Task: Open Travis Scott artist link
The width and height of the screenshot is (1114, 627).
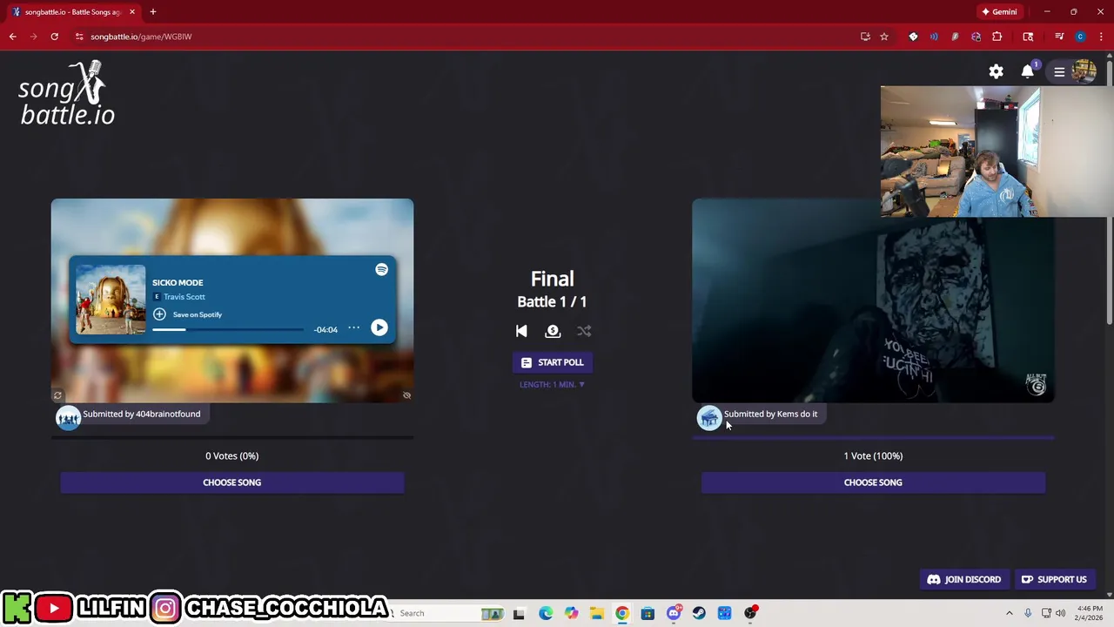Action: click(x=185, y=297)
